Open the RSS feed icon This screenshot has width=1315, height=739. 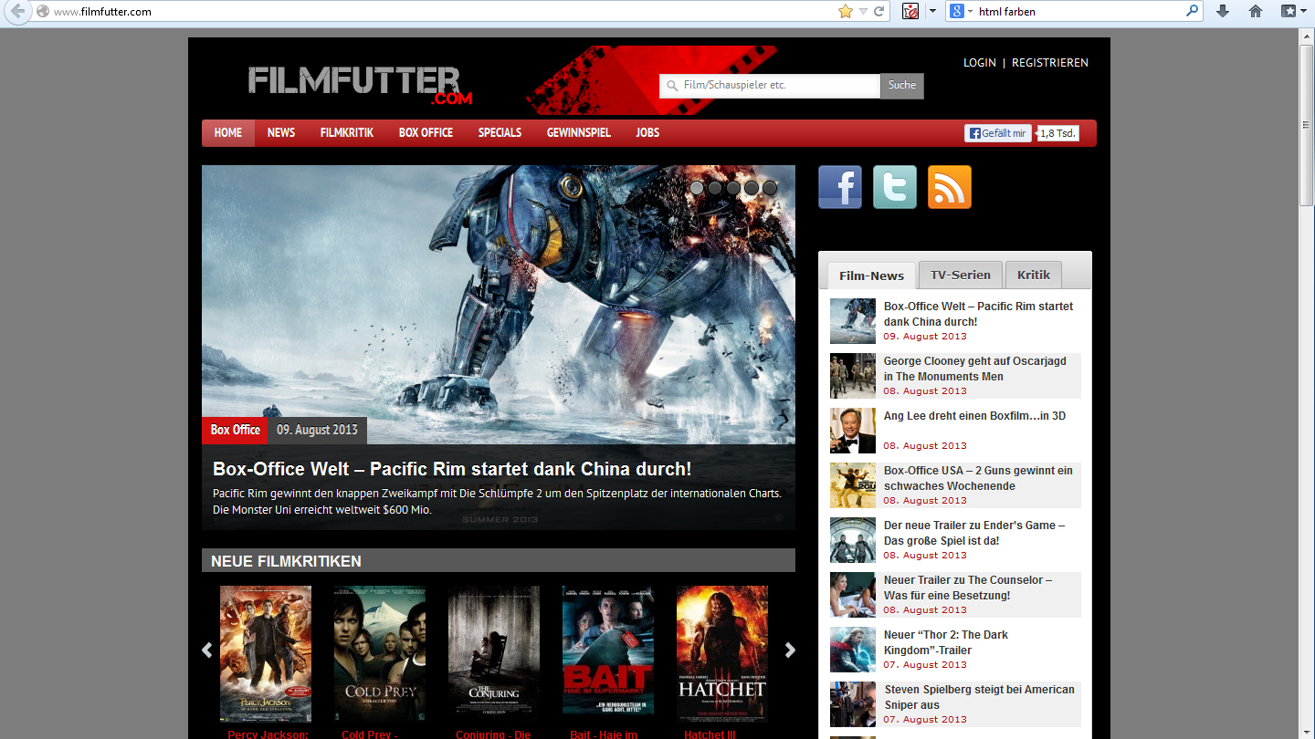pos(949,187)
